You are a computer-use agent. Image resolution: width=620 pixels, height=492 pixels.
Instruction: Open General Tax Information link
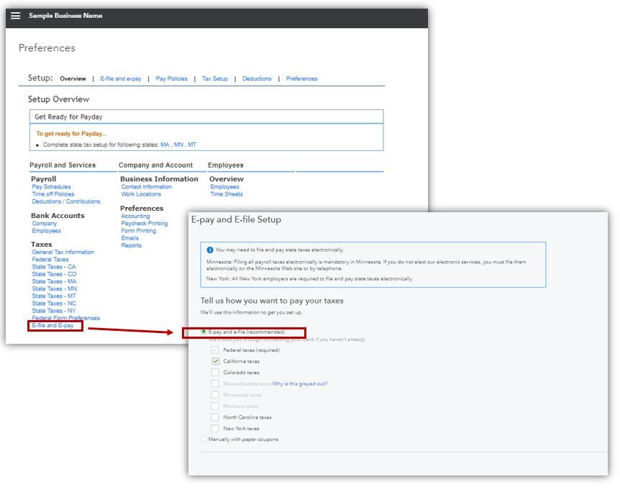click(63, 252)
